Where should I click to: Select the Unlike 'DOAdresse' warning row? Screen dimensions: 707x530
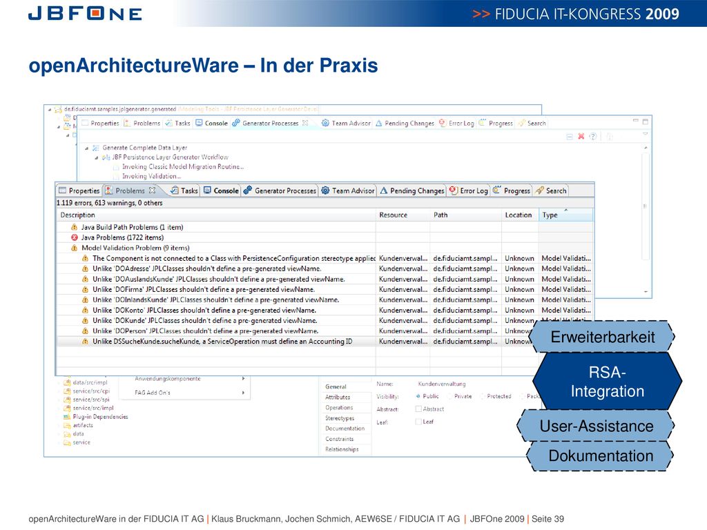tap(325, 268)
